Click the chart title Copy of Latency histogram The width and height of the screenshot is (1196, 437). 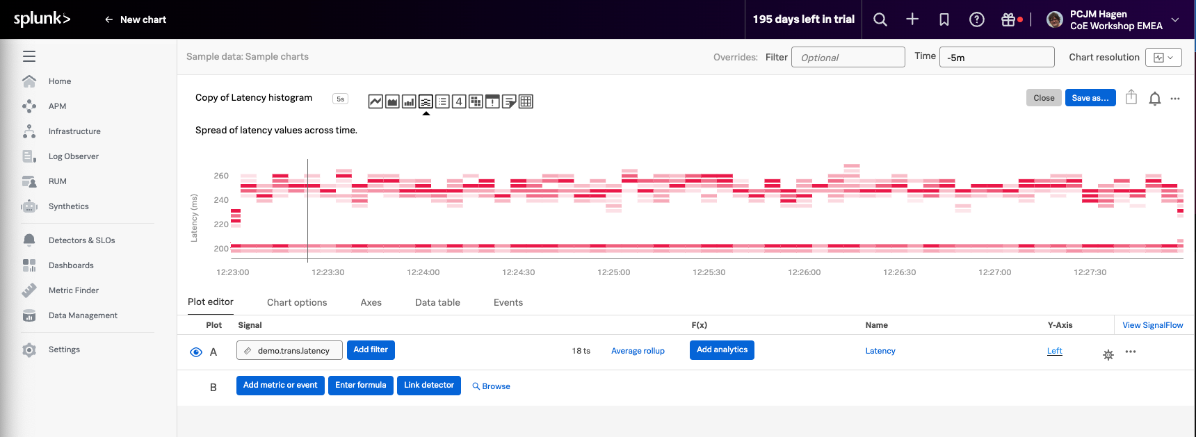(x=254, y=97)
